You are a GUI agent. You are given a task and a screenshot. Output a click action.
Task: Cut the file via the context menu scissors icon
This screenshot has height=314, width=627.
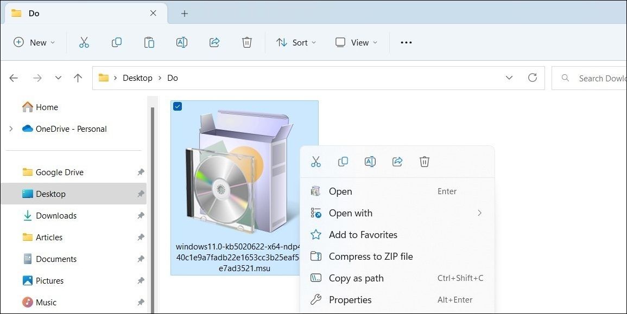(x=316, y=162)
